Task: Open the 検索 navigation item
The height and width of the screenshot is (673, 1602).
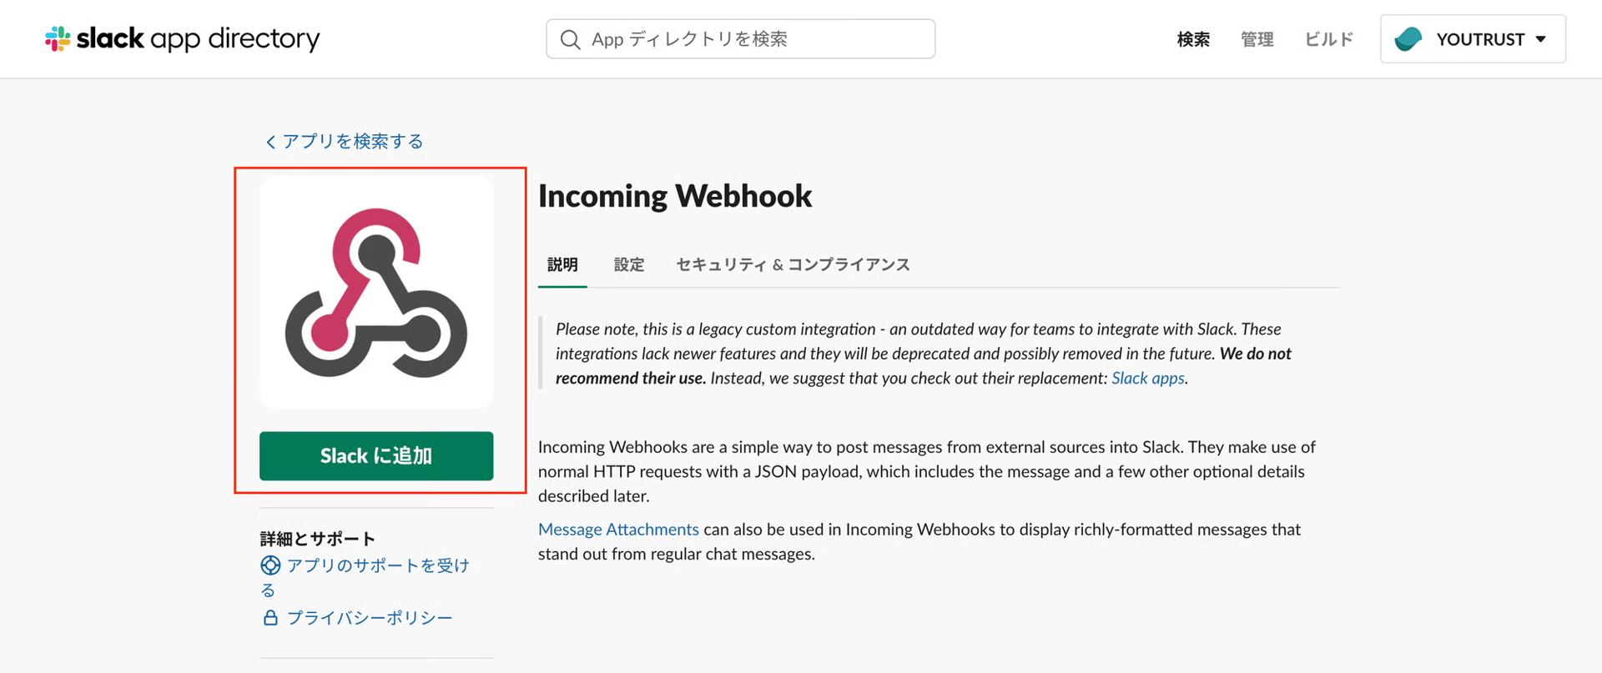Action: point(1193,39)
